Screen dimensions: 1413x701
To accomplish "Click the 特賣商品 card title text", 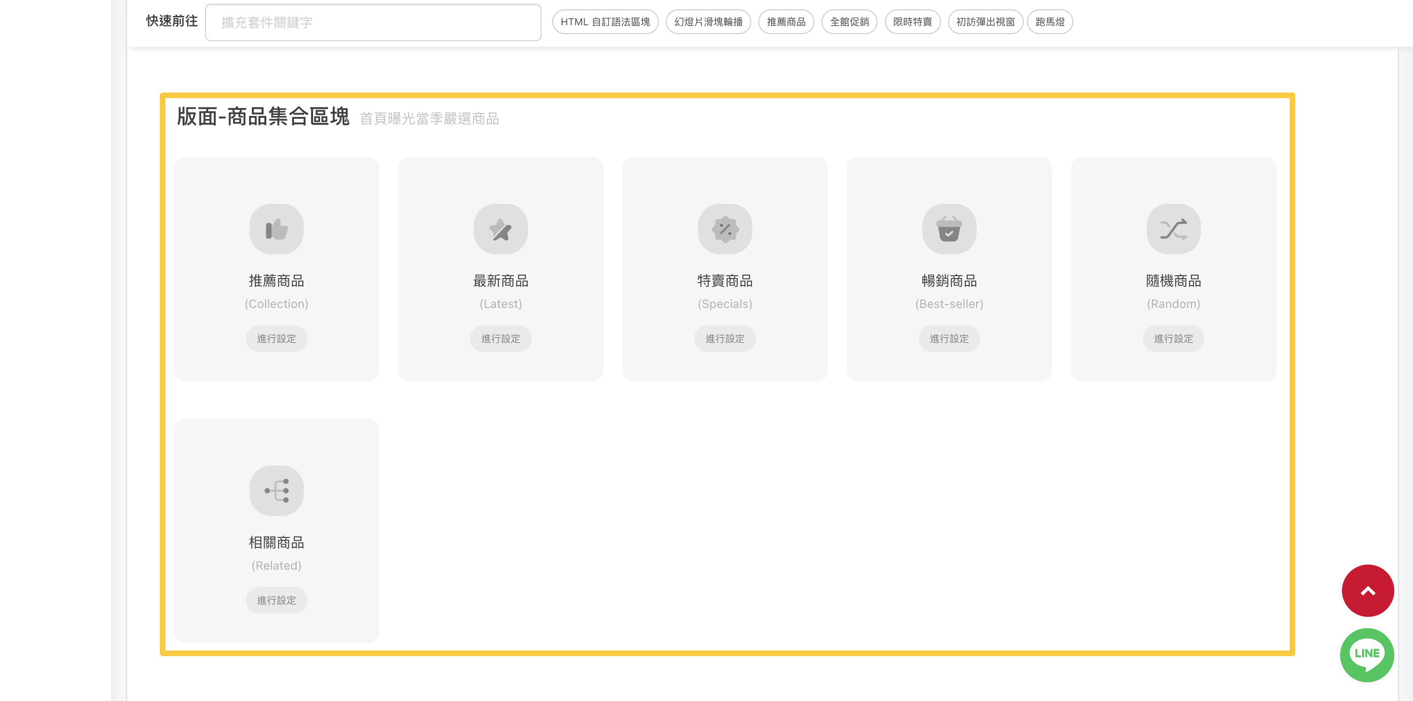I will coord(725,281).
